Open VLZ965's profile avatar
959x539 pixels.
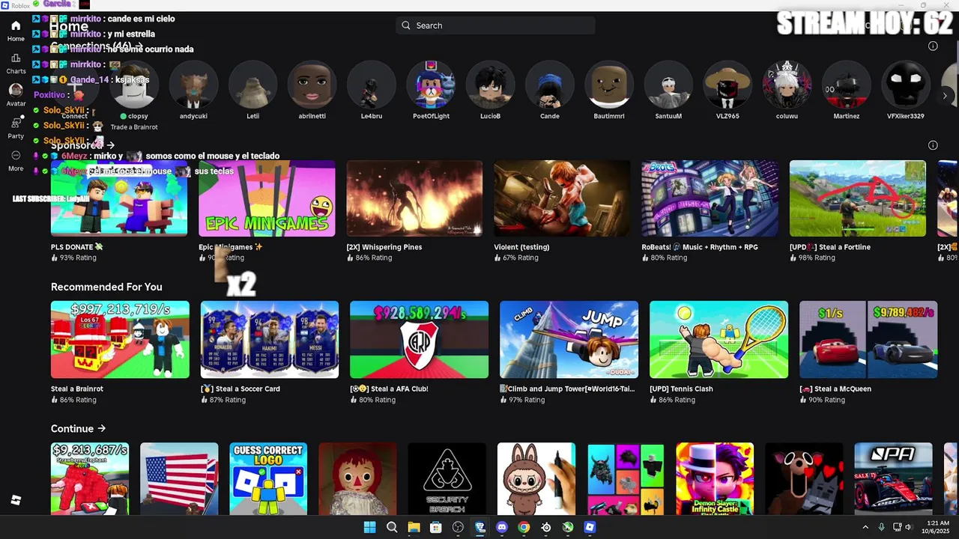727,85
